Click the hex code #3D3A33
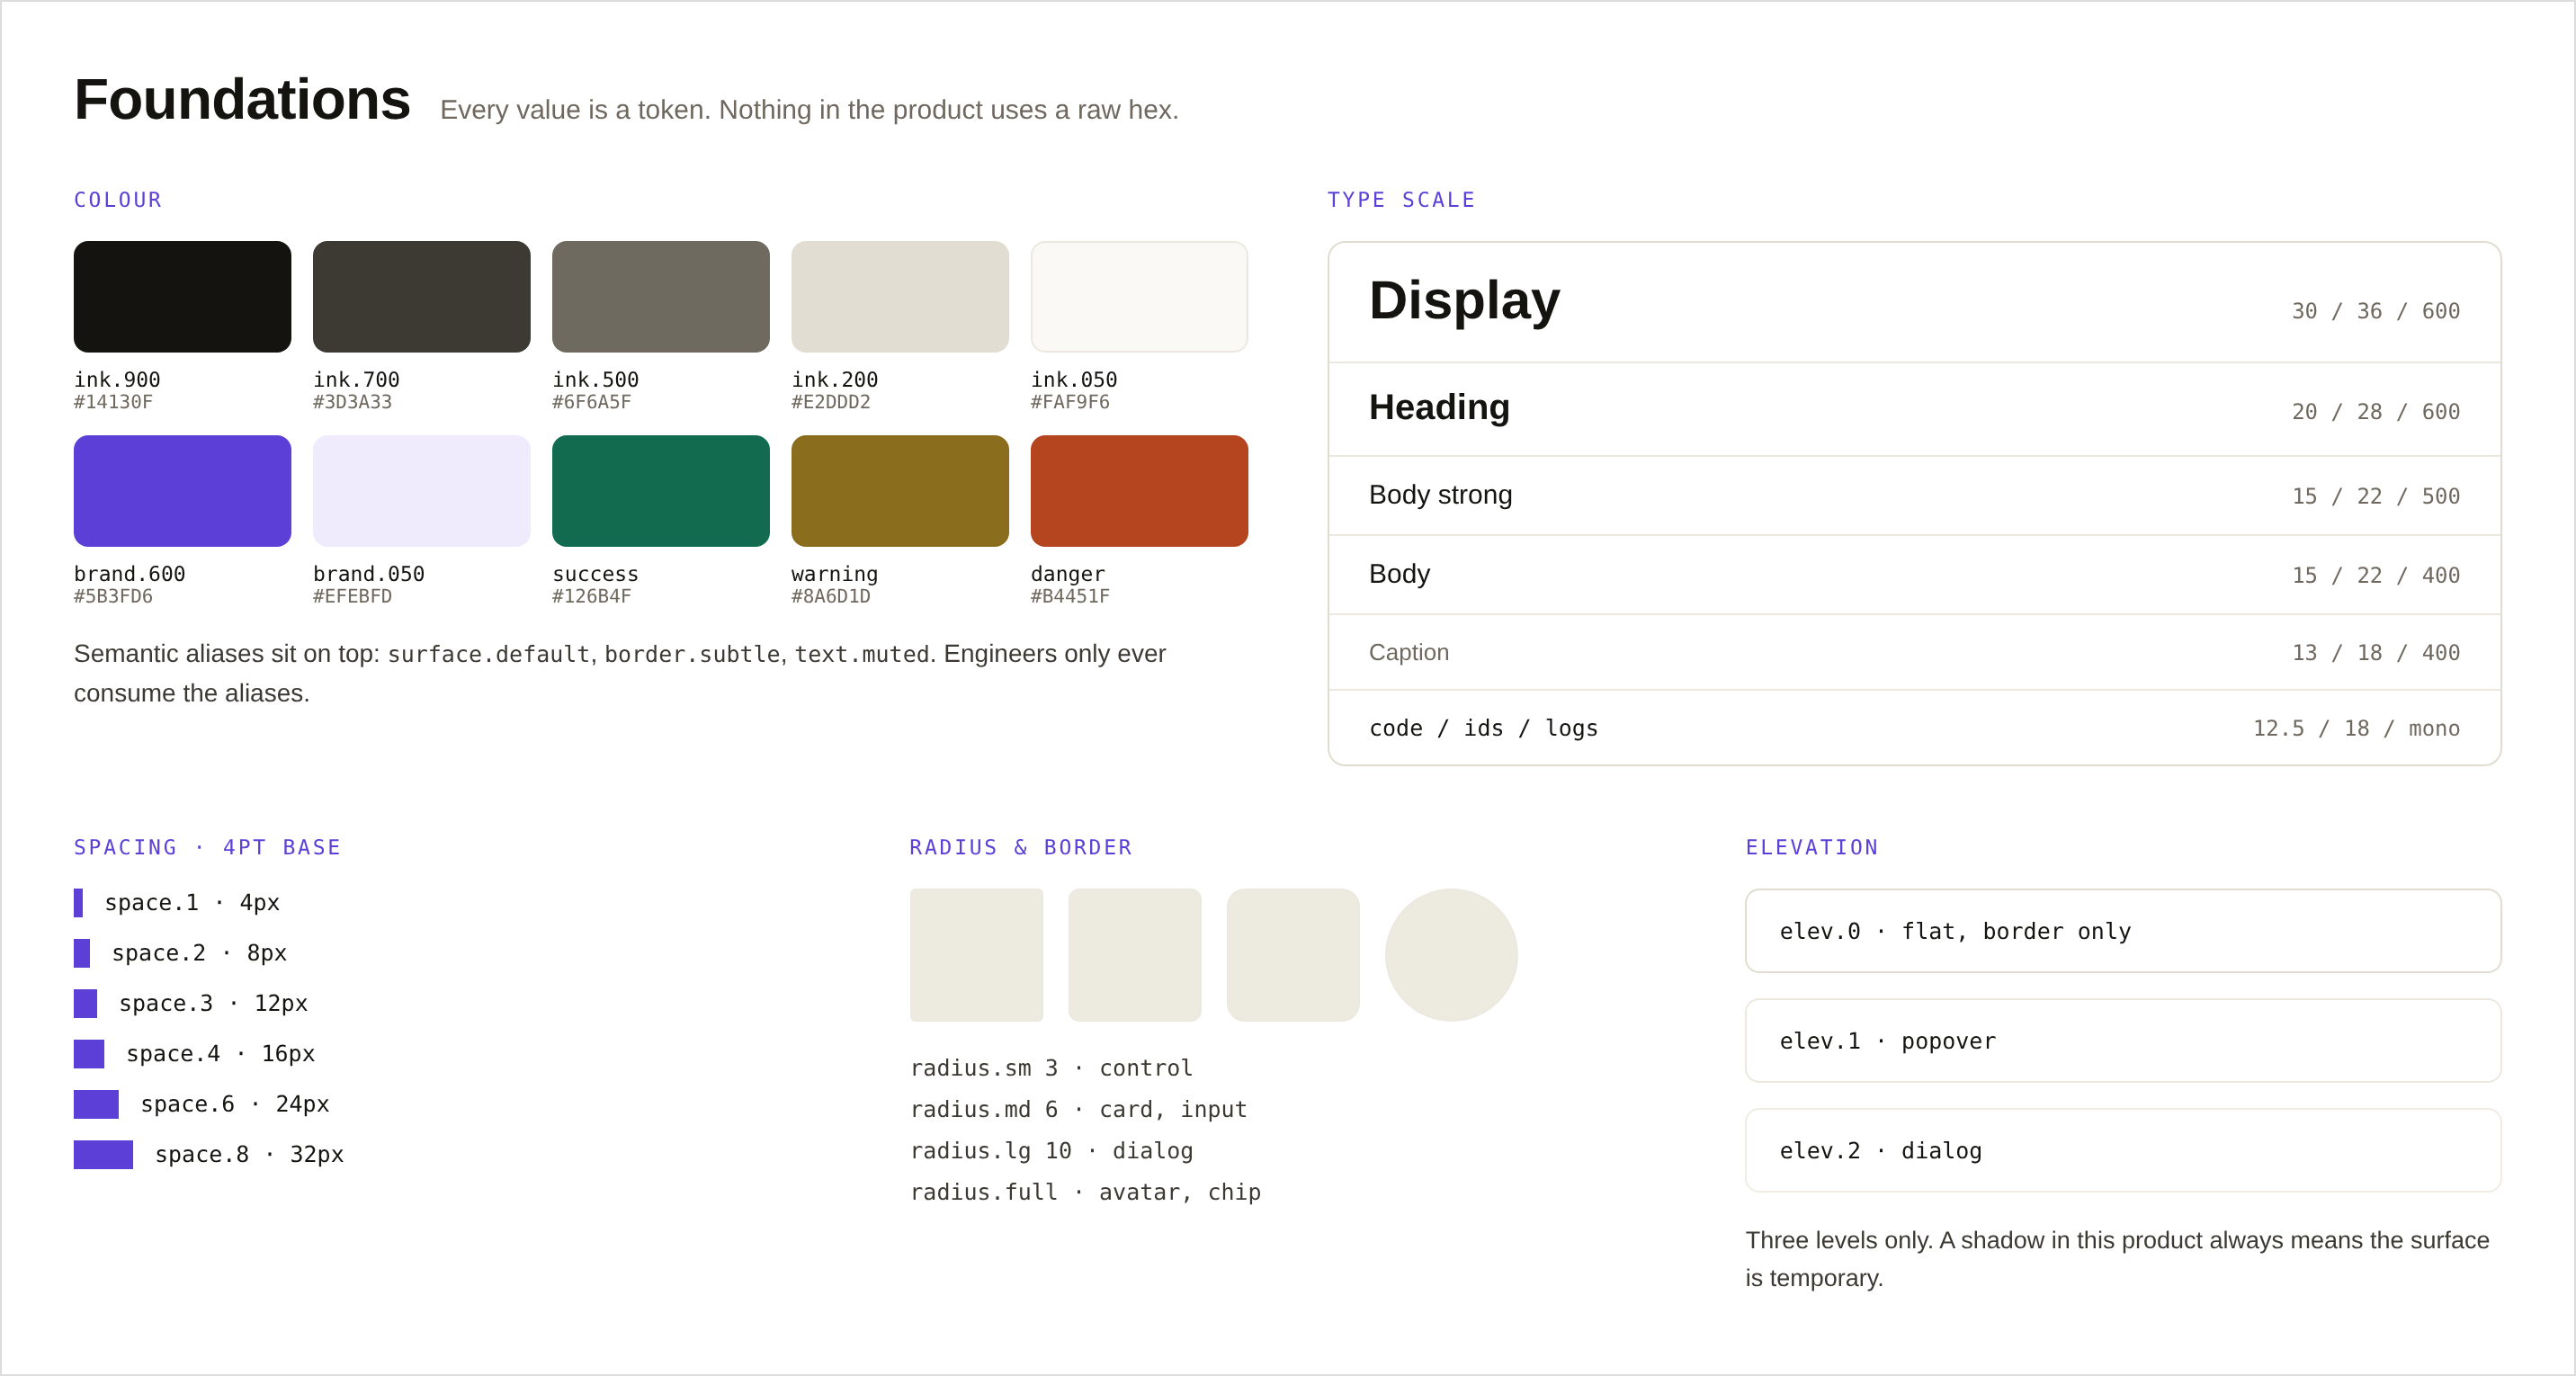Image resolution: width=2576 pixels, height=1376 pixels. pos(352,402)
